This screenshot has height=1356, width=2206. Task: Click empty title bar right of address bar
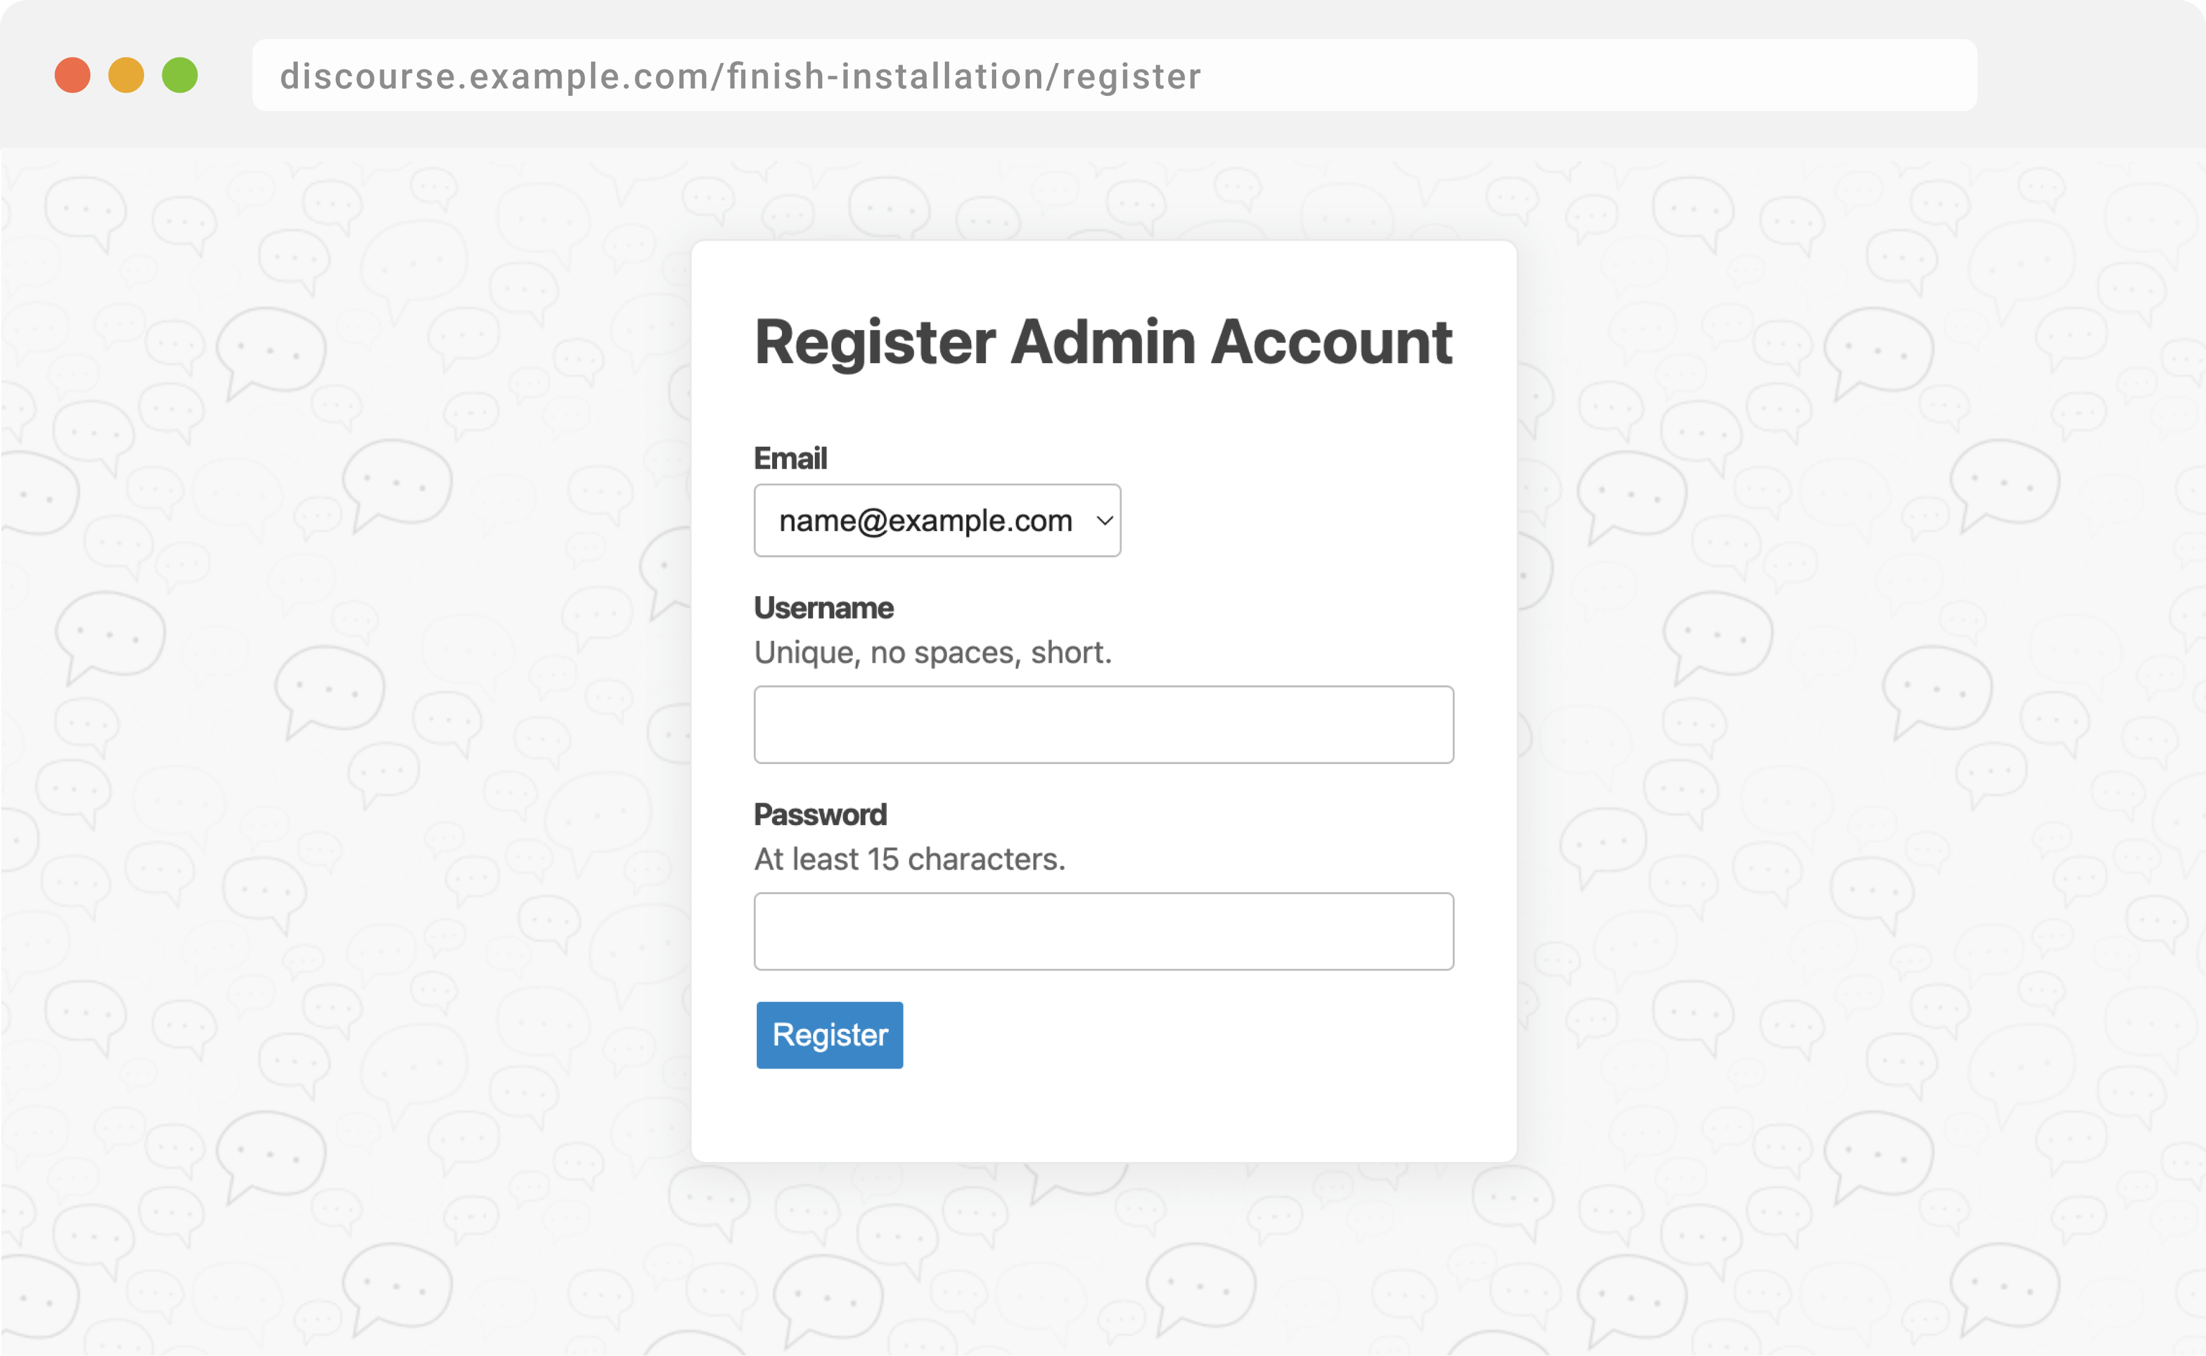[x=2089, y=75]
